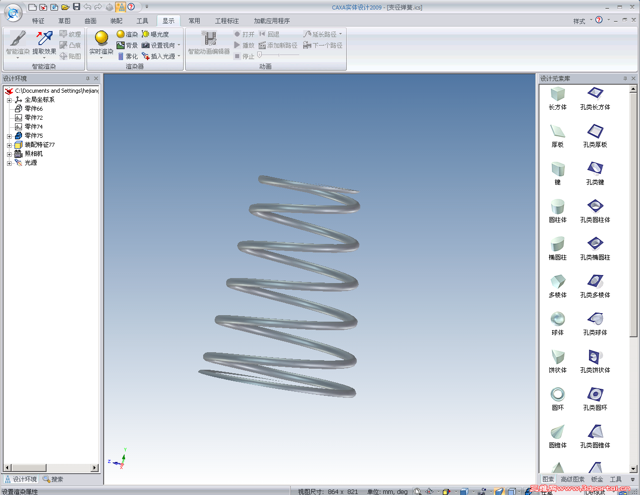Switch to the 设计环境 bottom tab

coord(21,479)
